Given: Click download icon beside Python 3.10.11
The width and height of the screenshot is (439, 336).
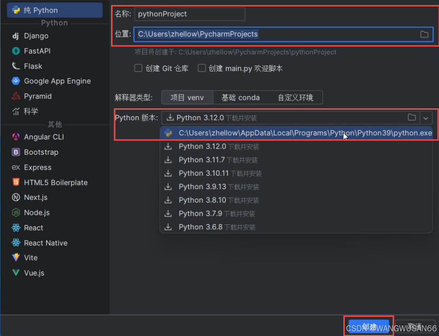Looking at the screenshot, I should tap(168, 173).
